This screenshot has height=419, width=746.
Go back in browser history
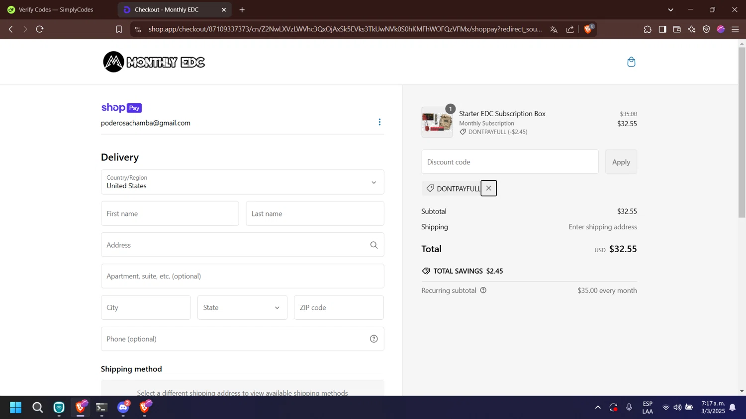point(10,29)
